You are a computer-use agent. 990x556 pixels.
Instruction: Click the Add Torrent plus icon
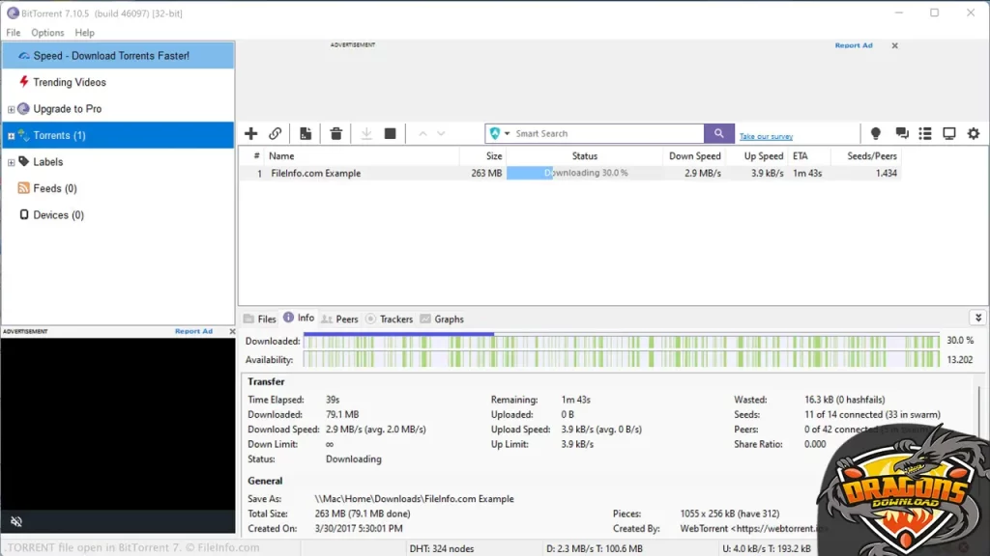[251, 133]
